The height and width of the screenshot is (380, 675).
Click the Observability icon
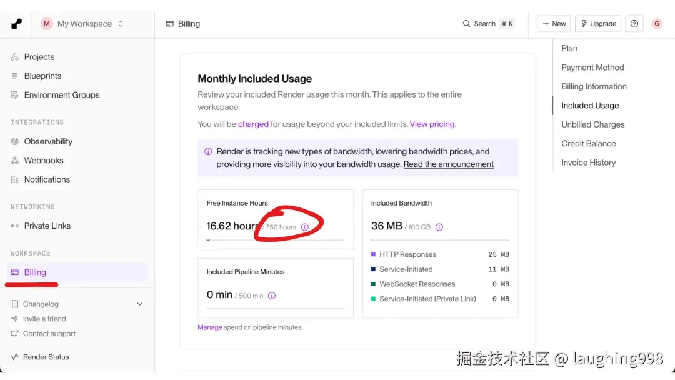point(14,141)
